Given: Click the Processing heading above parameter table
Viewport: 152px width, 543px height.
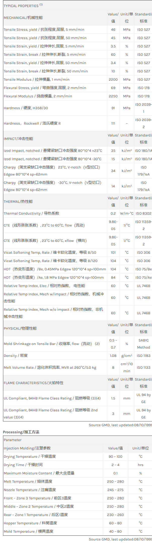Looking at the screenshot, I should (21, 432).
